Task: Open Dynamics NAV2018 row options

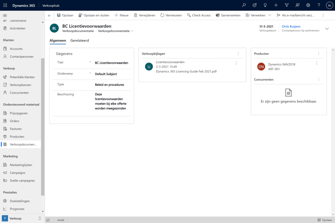Action: coord(317,63)
